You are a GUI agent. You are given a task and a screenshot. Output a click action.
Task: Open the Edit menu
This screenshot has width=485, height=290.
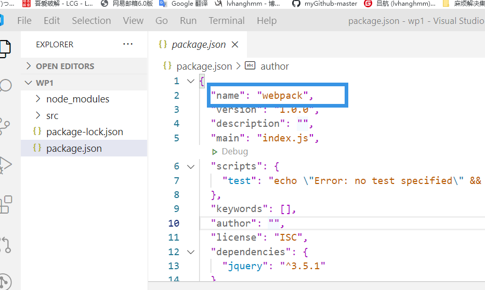[x=51, y=21]
